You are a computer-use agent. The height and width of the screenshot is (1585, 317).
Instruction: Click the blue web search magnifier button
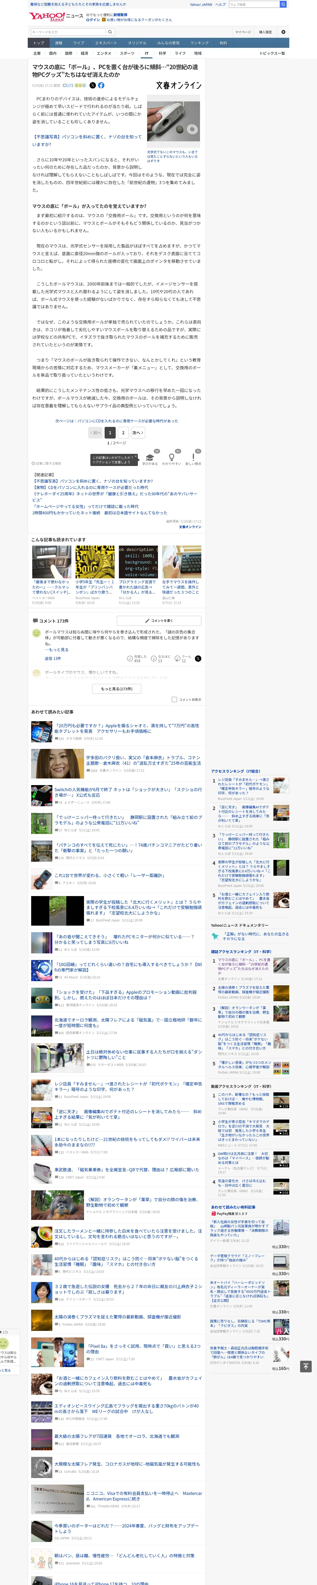(x=283, y=4)
